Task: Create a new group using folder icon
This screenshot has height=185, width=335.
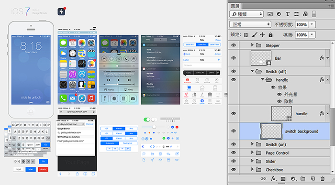Action: click(303, 179)
